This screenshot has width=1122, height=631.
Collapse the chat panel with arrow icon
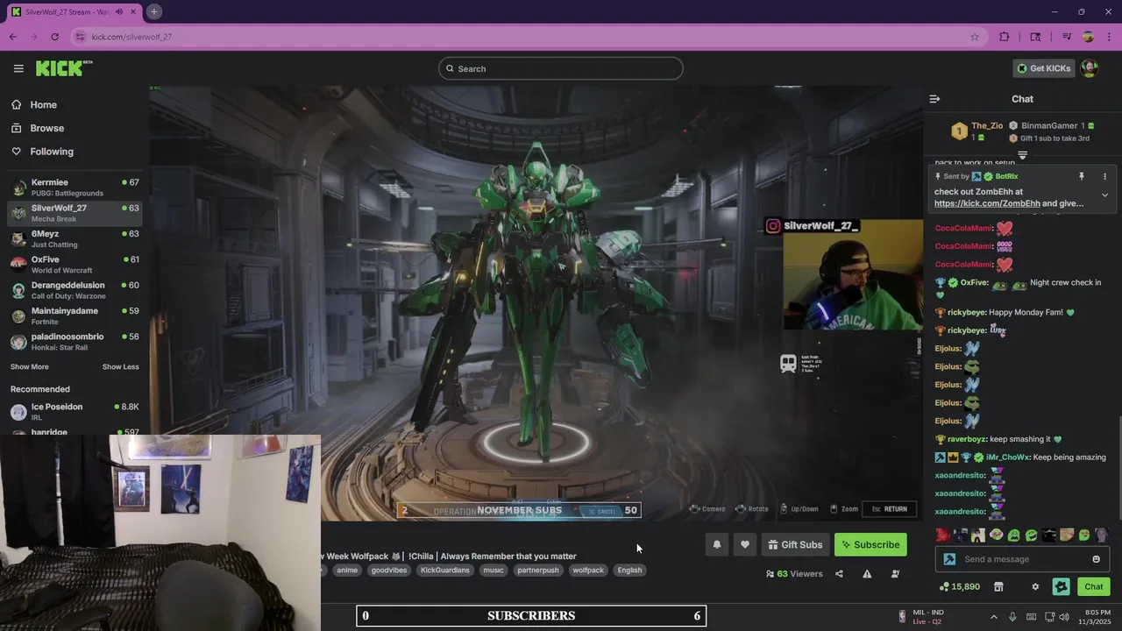(x=934, y=99)
